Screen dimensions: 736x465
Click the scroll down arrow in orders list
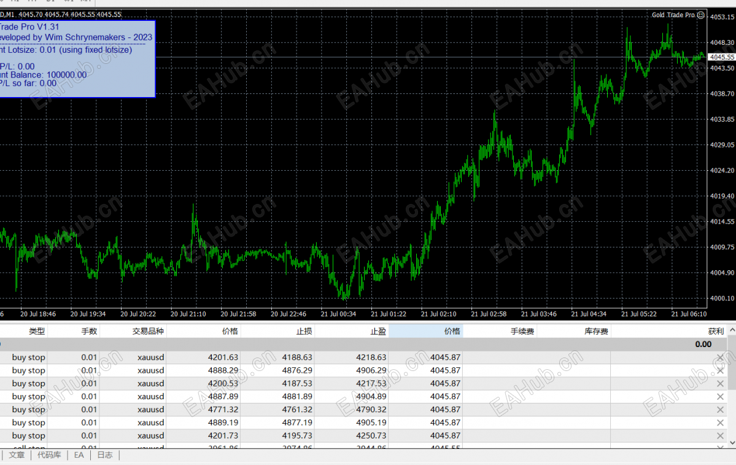click(732, 442)
